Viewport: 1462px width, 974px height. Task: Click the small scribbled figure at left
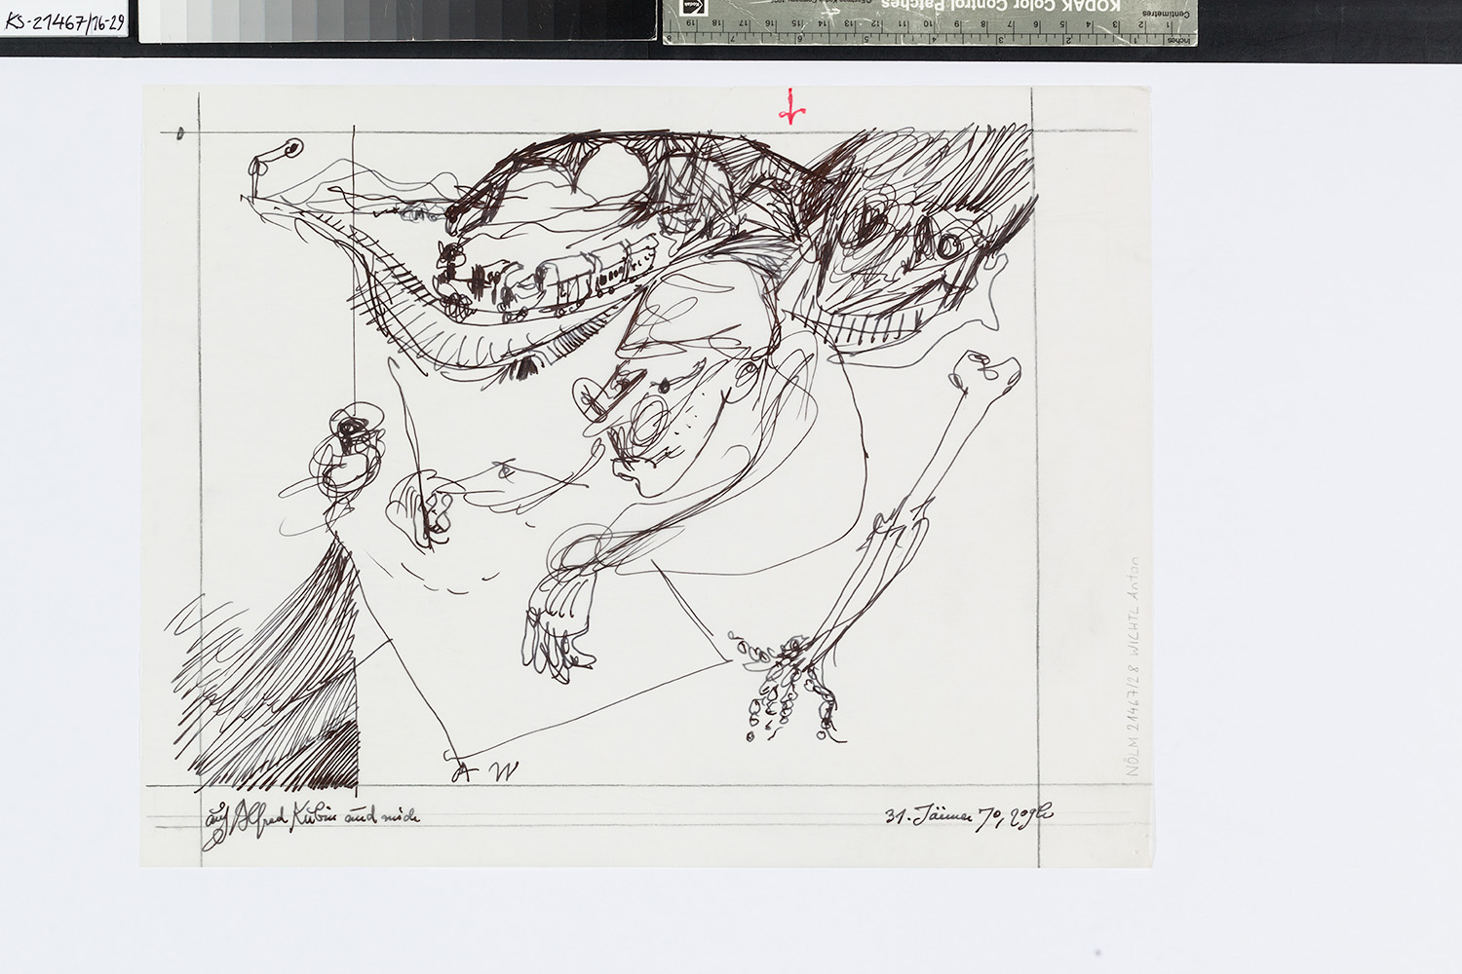point(346,458)
